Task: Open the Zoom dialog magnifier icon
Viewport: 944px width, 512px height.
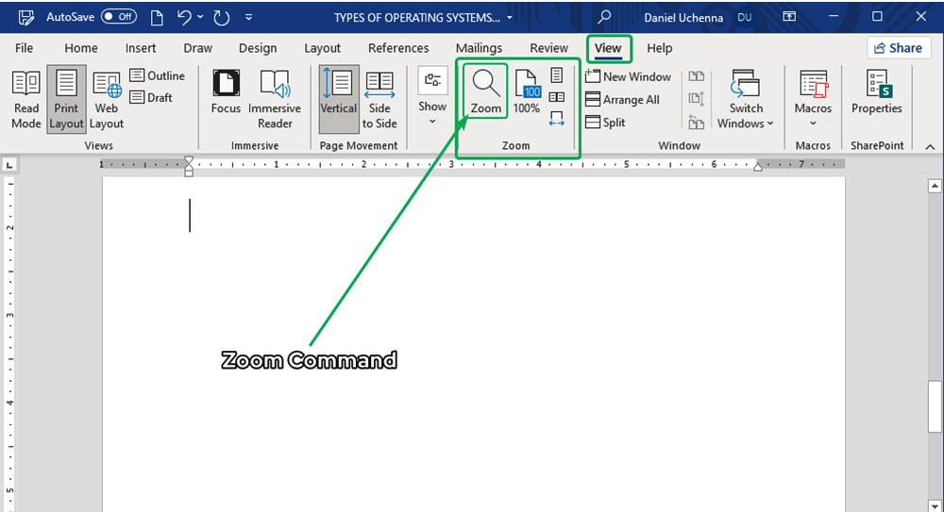Action: coord(486,85)
